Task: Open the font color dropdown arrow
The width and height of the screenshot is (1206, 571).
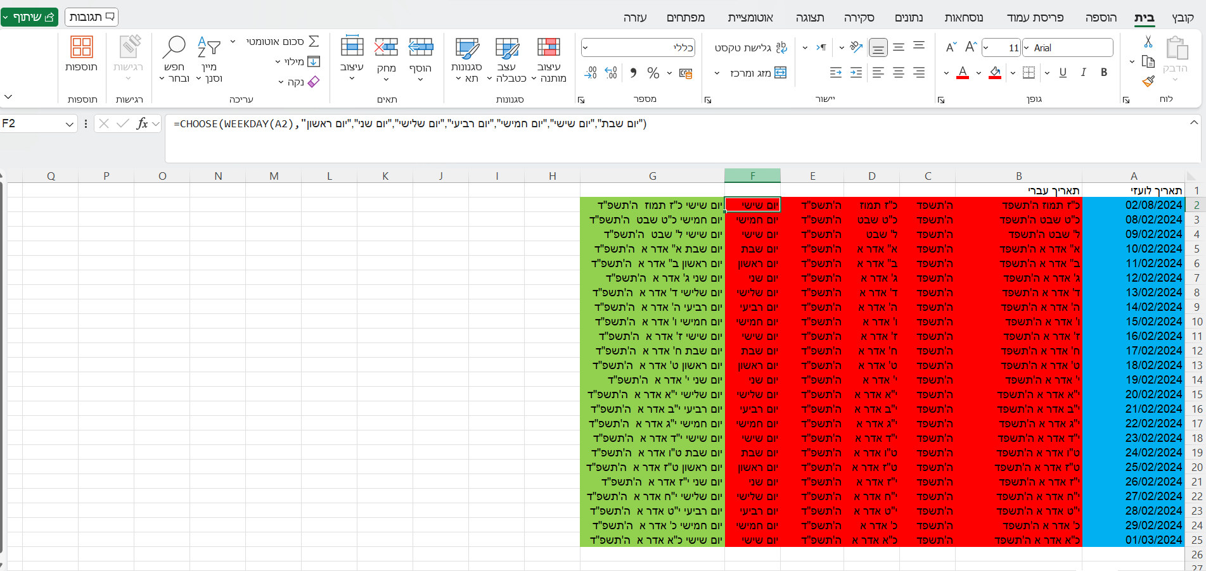Action: (x=947, y=73)
